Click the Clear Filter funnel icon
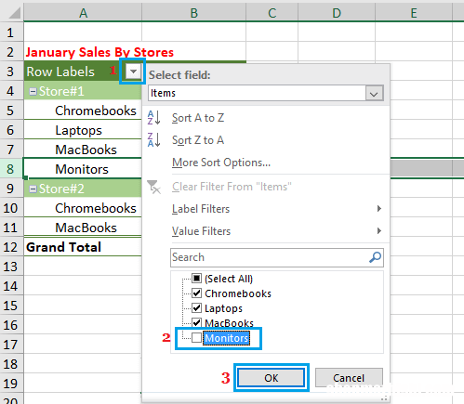This screenshot has height=404, width=464. pos(153,187)
